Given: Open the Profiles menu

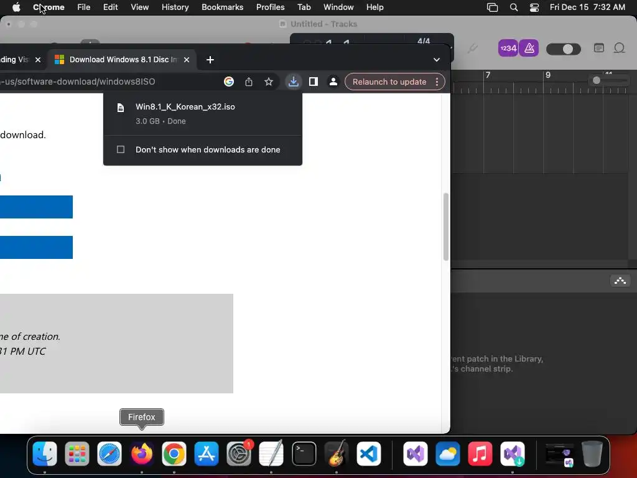Looking at the screenshot, I should pyautogui.click(x=270, y=7).
